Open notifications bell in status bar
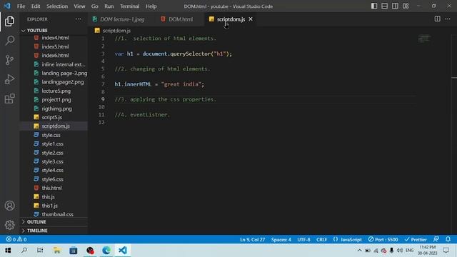 [x=448, y=239]
